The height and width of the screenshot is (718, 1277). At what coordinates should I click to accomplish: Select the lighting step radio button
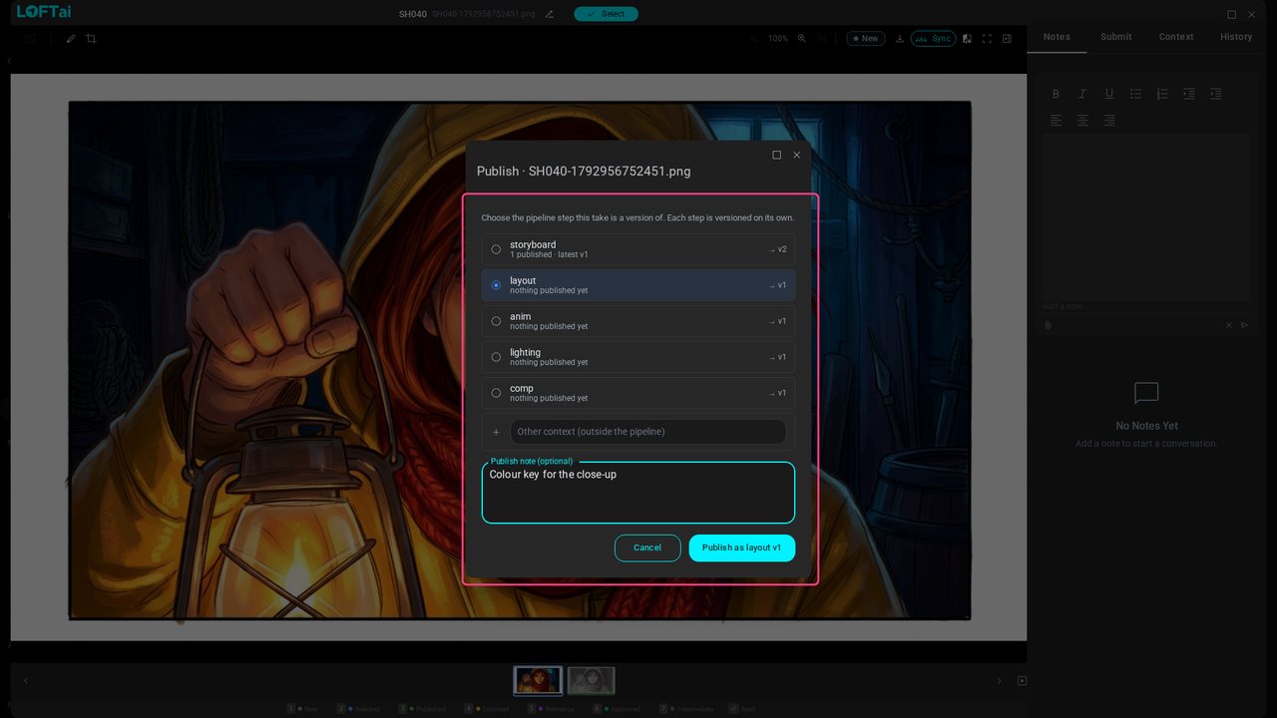496,357
